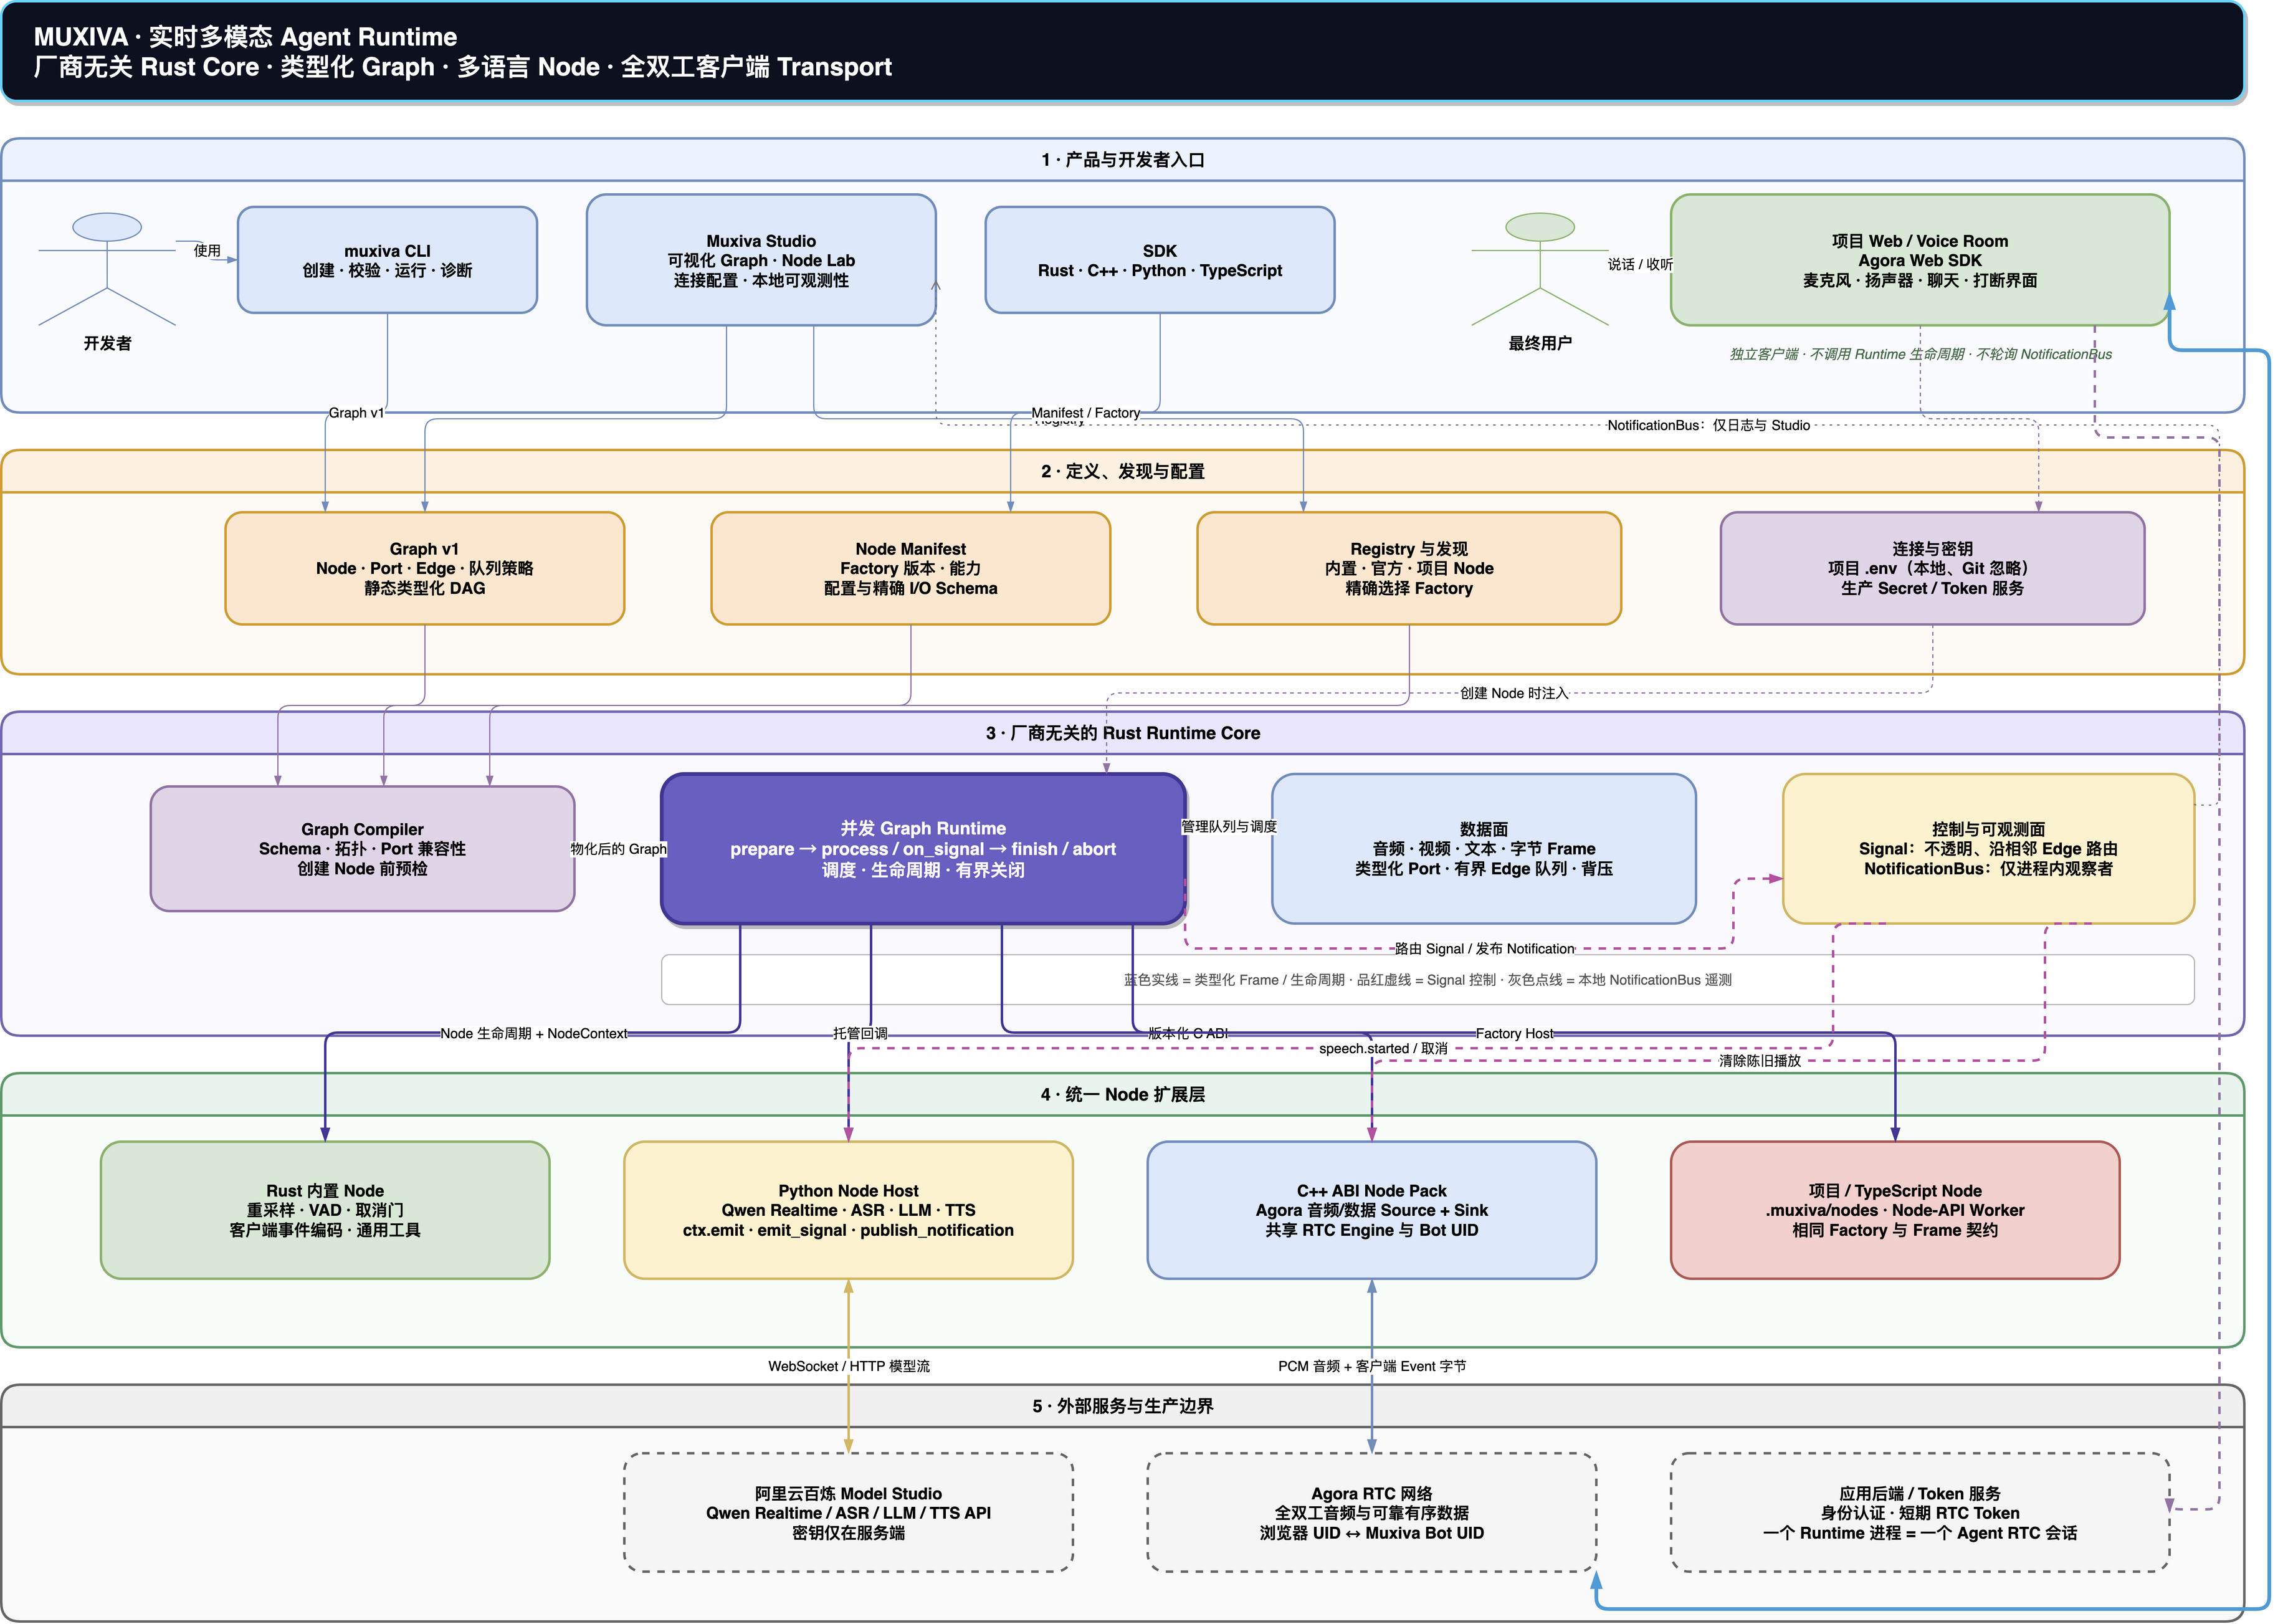Select the Graph Compiler node
The height and width of the screenshot is (1624, 2283).
pyautogui.click(x=362, y=848)
